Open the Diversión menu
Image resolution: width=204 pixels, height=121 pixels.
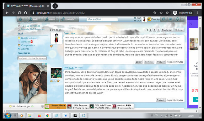pos(68,19)
